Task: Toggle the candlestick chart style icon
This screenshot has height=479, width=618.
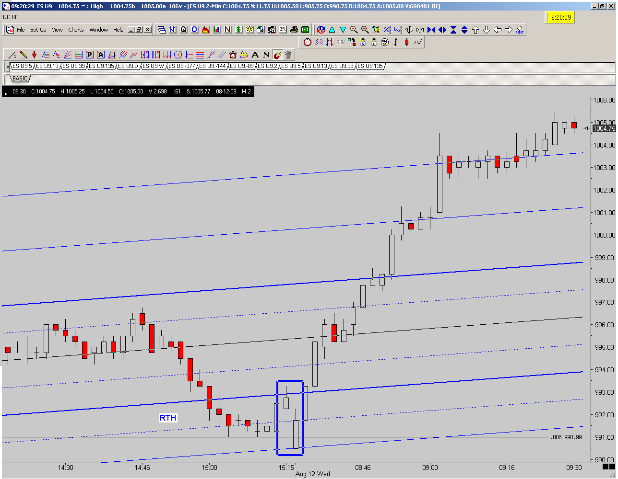Action: tap(406, 42)
